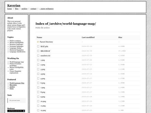The width and height of the screenshot is (151, 113).
Task: Click file icon beside 6.png
Action: click(38, 83)
